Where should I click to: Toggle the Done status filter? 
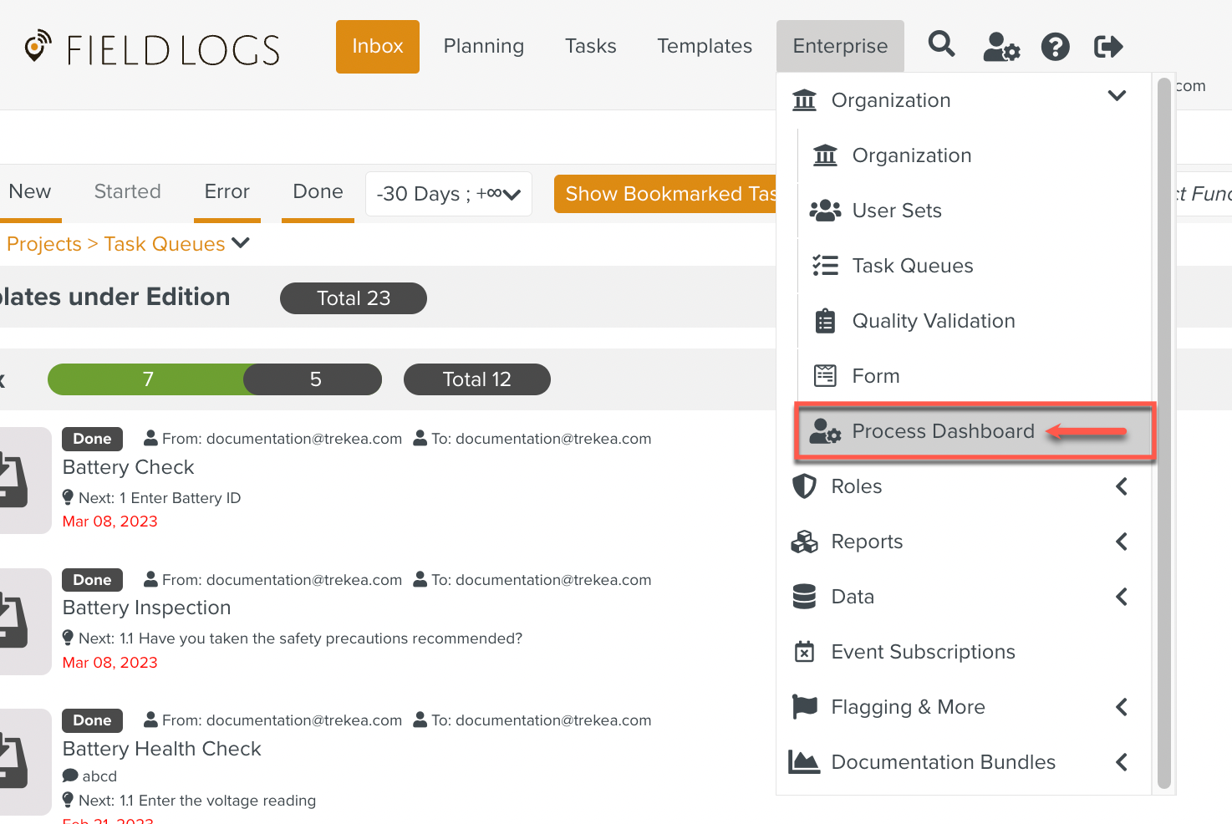(x=318, y=192)
